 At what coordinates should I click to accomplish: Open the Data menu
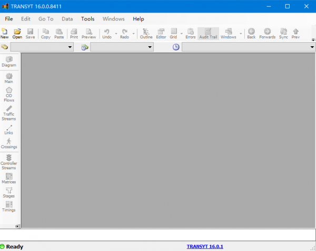coord(67,19)
